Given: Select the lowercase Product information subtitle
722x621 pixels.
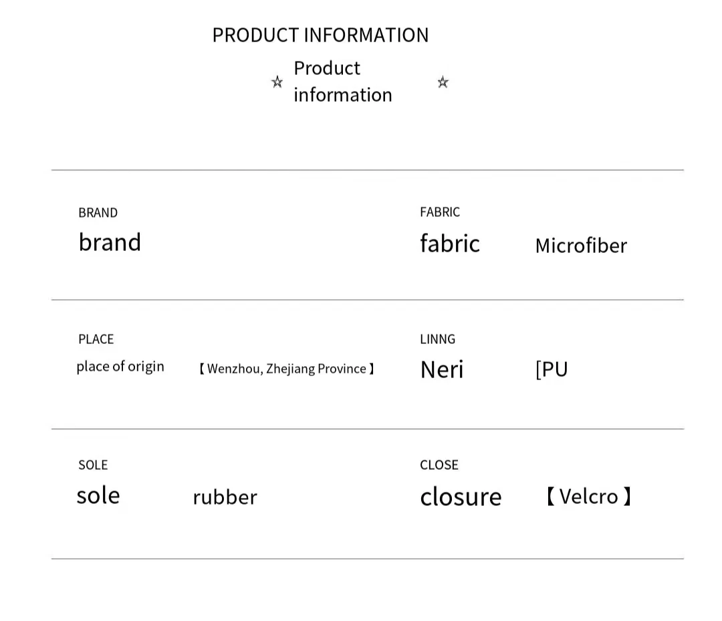Looking at the screenshot, I should pos(342,82).
